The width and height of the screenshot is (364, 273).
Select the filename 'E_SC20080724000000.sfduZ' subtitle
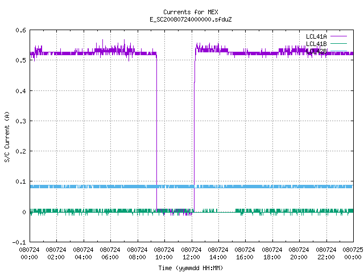coord(191,19)
